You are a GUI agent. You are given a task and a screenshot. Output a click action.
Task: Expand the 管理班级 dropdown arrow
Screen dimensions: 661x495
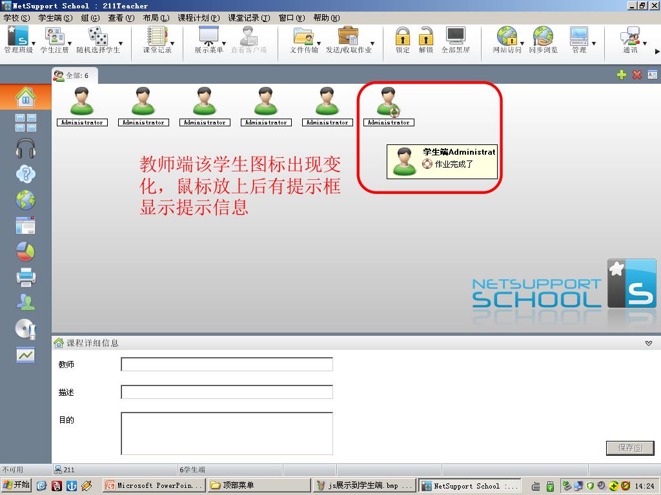click(34, 43)
